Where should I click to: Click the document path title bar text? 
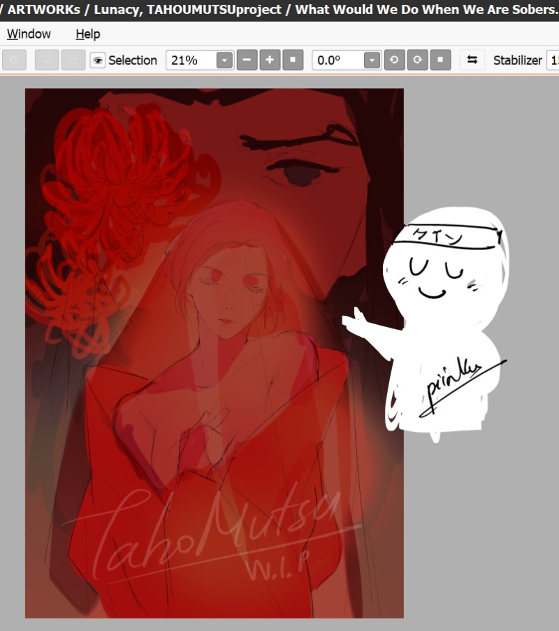279,9
